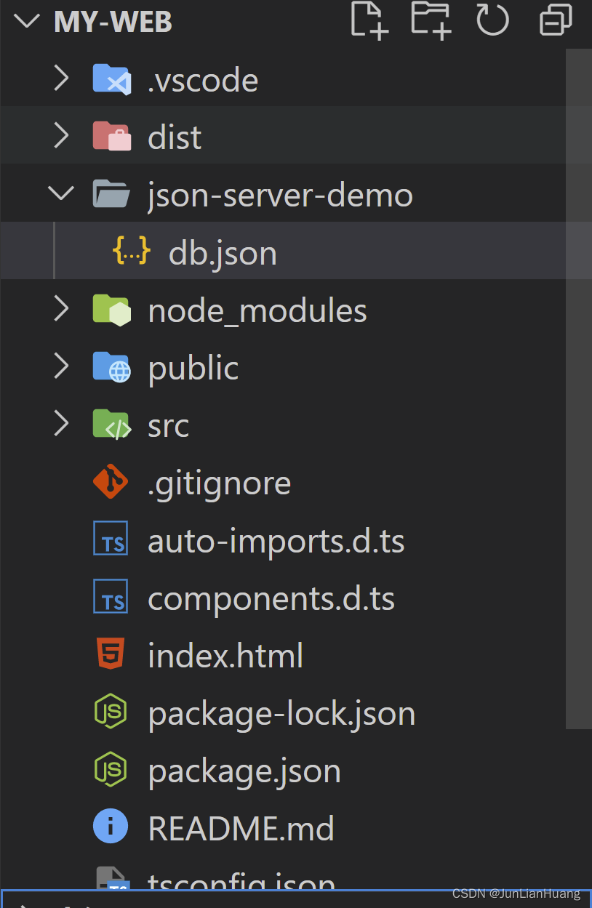Open the package.json file

tap(244, 771)
